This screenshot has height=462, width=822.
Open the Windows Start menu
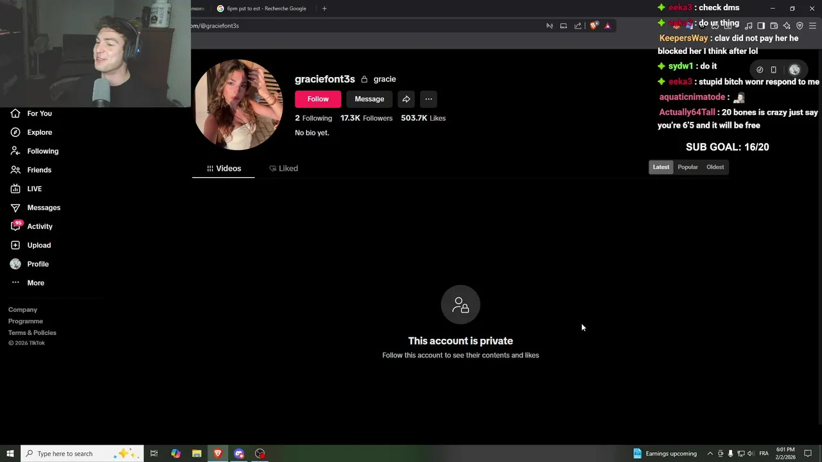click(x=10, y=454)
